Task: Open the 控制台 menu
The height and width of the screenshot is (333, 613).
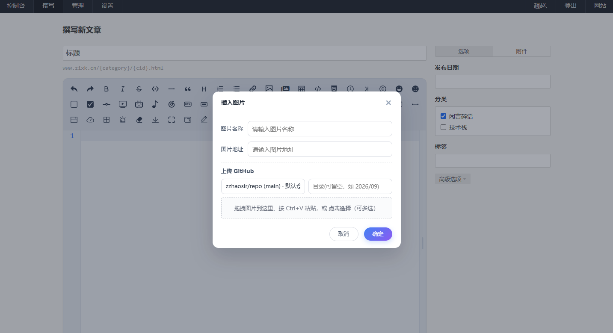Action: click(x=16, y=6)
